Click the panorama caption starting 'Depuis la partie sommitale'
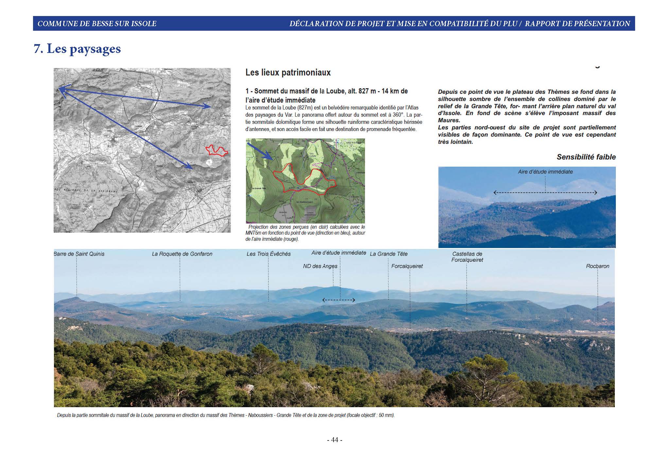658x465 pixels. (226, 415)
